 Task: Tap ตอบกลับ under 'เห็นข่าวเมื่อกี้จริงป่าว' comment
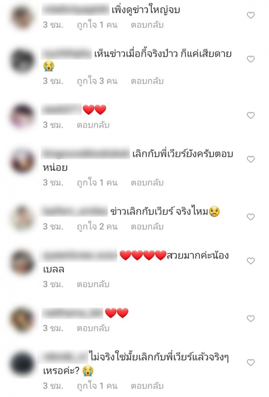pos(147,81)
